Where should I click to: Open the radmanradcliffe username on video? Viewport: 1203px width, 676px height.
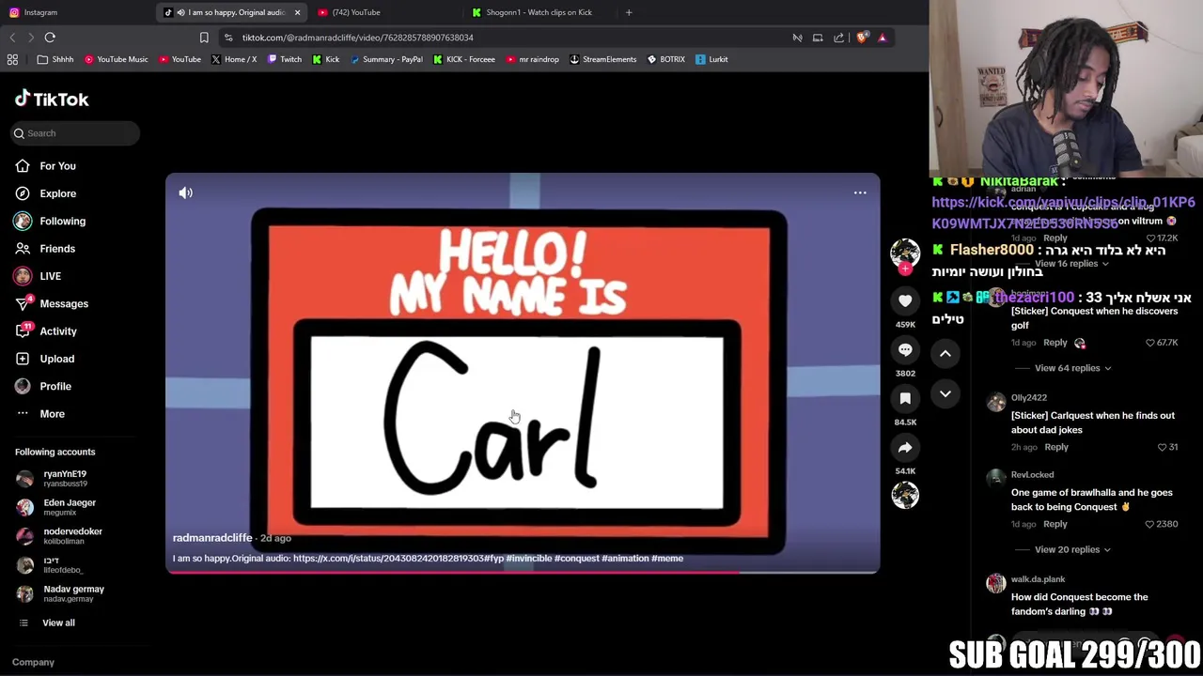pyautogui.click(x=212, y=538)
